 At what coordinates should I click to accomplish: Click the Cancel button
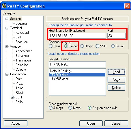116,124
